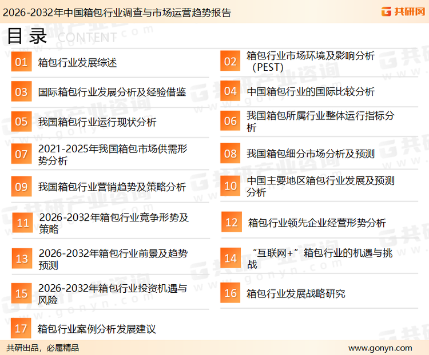Screen dimensions: 429x355
Task: Select the orange 11 chapter number badge
Action: point(23,223)
